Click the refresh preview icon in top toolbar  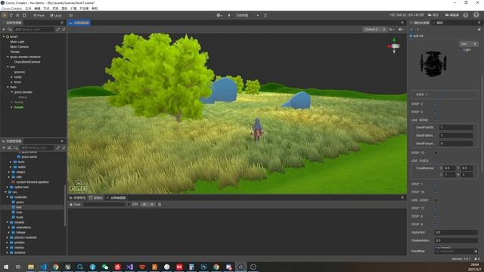265,15
